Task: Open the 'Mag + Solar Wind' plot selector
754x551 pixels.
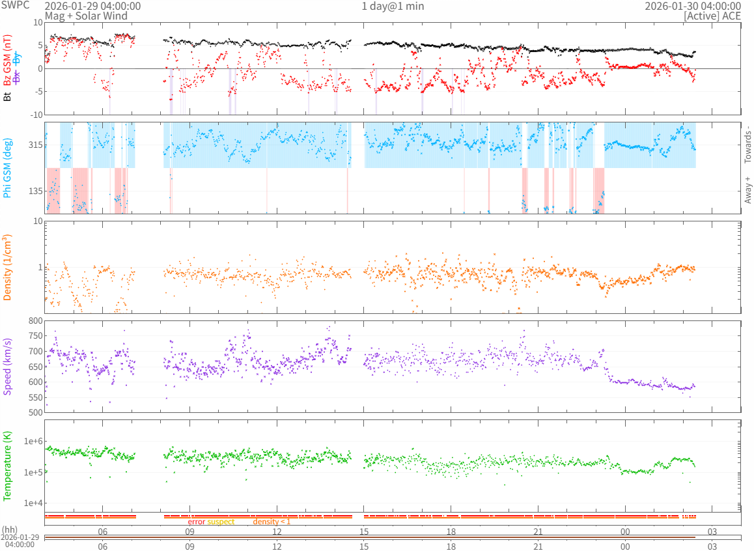Action: click(86, 16)
